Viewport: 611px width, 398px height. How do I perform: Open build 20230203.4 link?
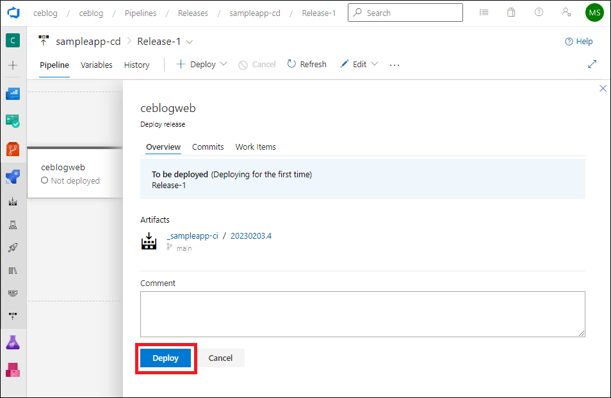251,235
